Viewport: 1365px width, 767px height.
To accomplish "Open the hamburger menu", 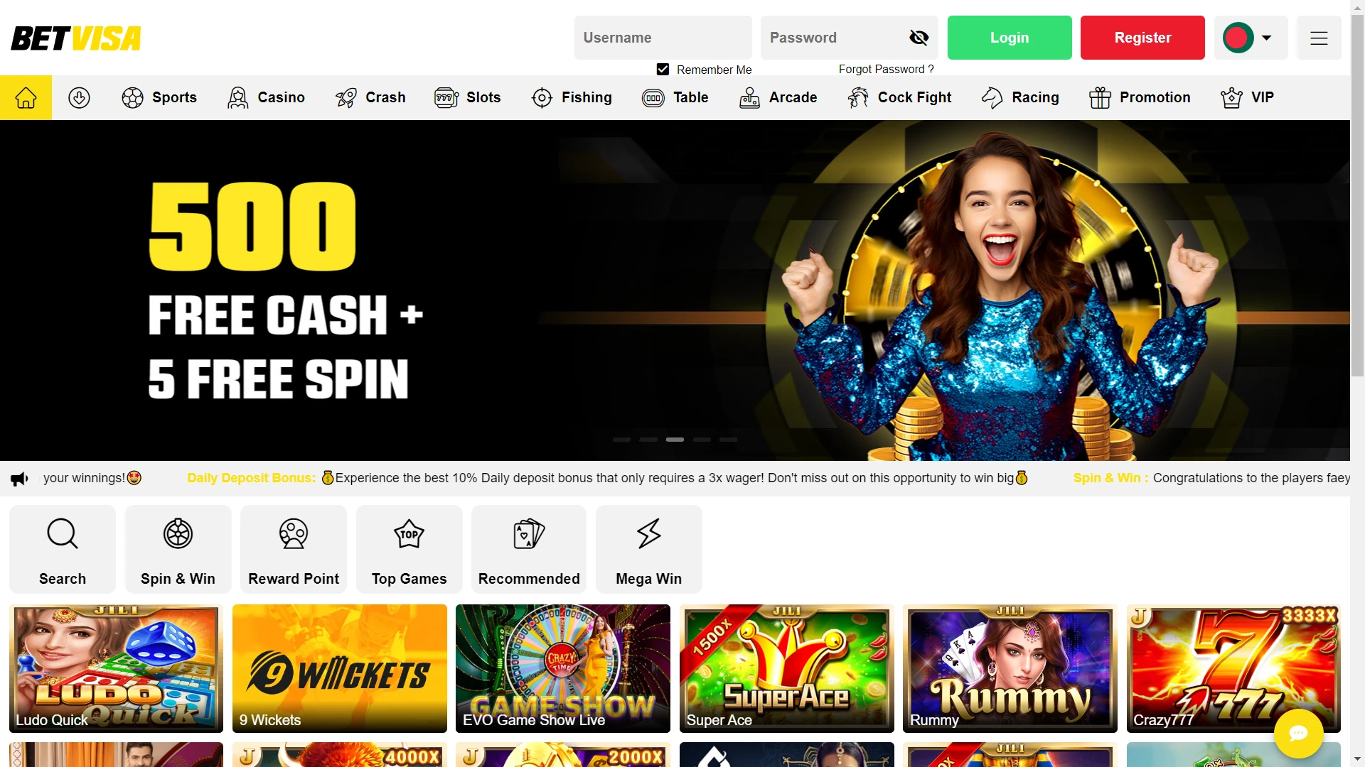I will pyautogui.click(x=1319, y=38).
